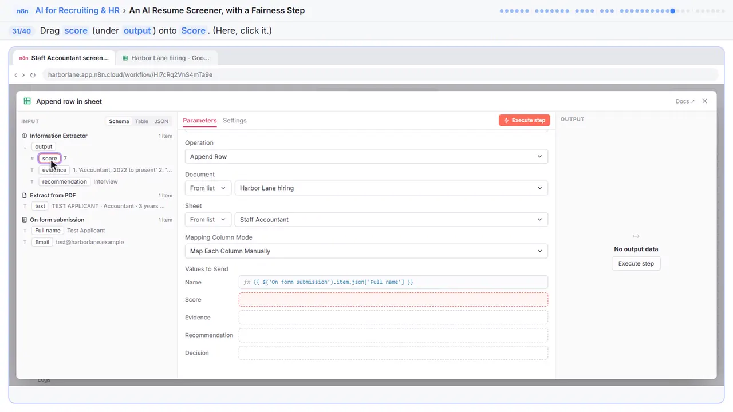The height and width of the screenshot is (412, 733).
Task: Click the browser forward arrow
Action: pos(23,75)
